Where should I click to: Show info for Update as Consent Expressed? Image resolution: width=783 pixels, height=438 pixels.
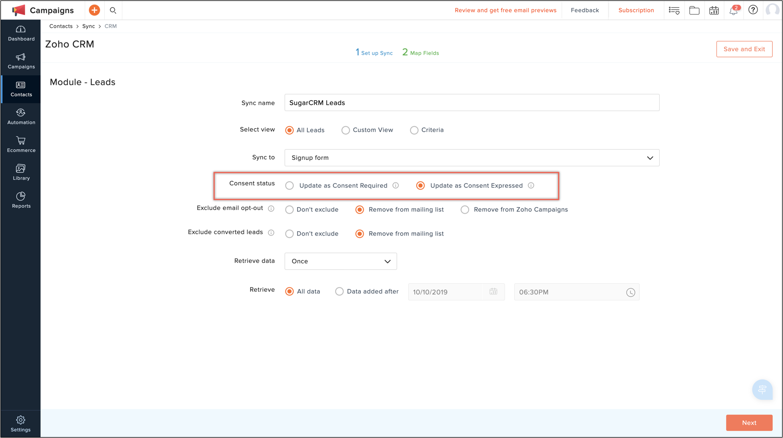(531, 185)
